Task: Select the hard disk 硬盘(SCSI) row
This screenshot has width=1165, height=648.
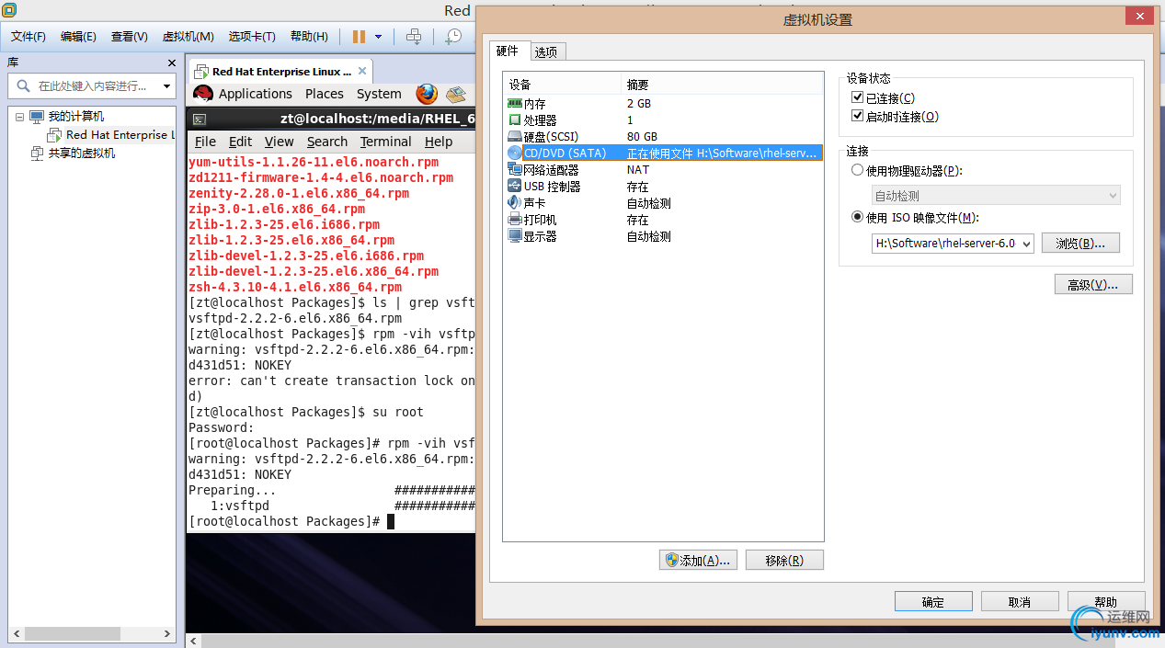Action: [662, 137]
